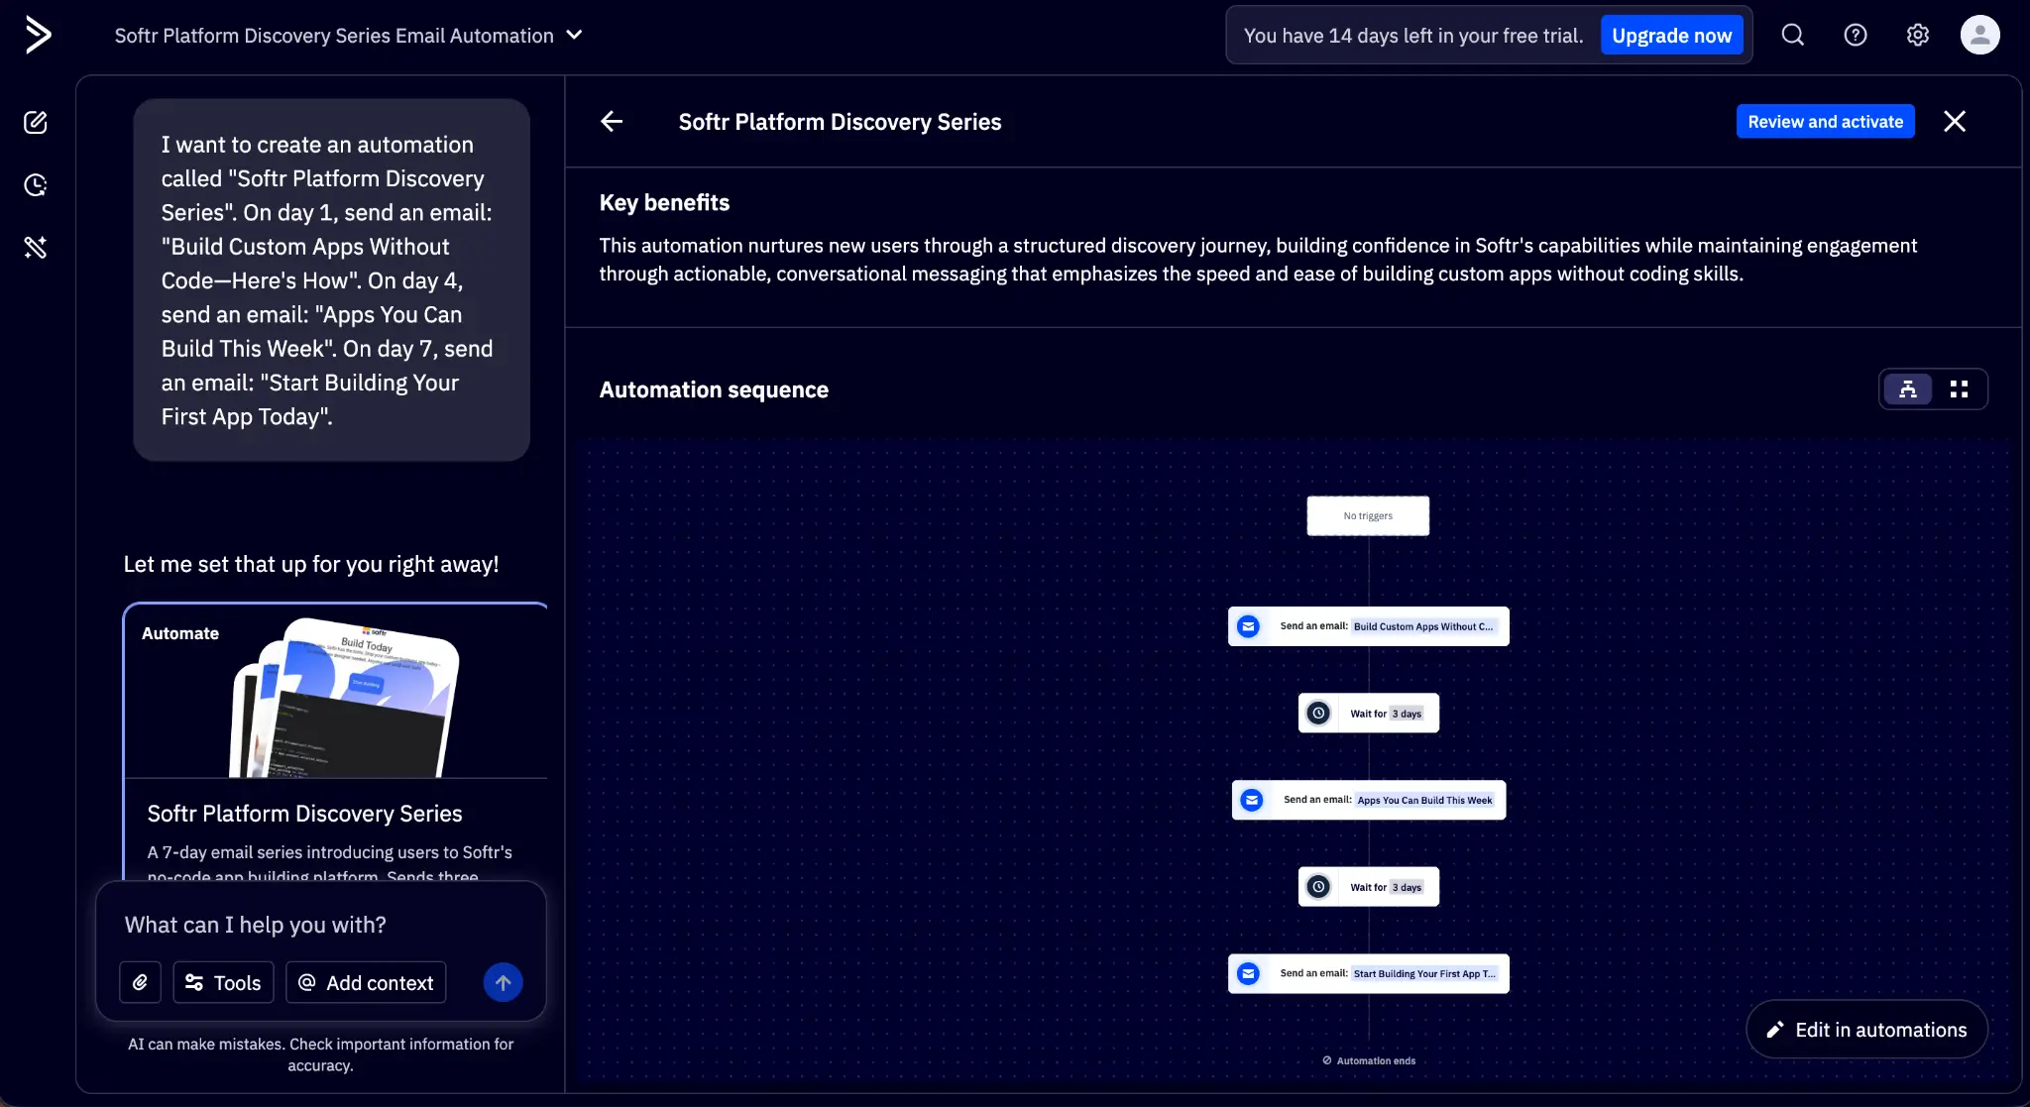The image size is (2030, 1107).
Task: Select the 'Apps You Can Build This Week' email label
Action: (1424, 800)
